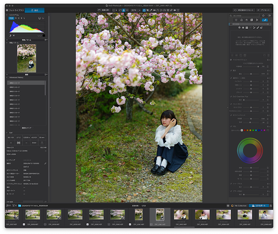Image resolution: width=278 pixels, height=234 pixels.
Task: Select the Control Point local tool
Action: (239, 27)
